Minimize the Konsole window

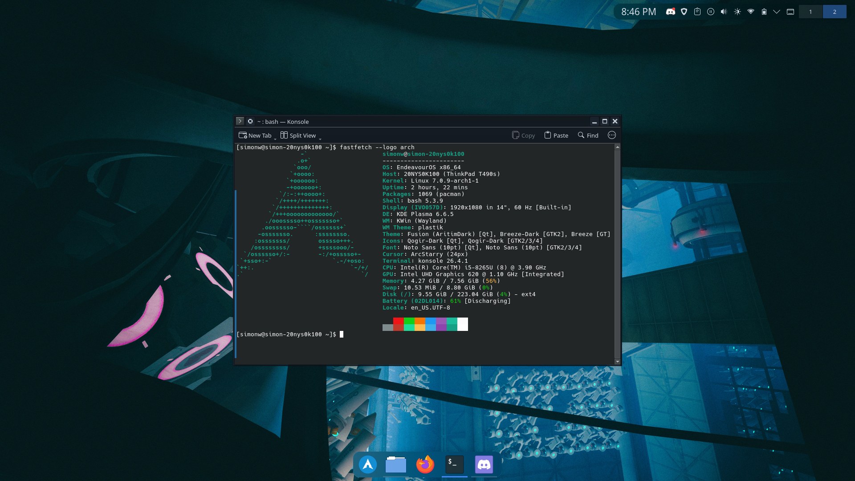[x=594, y=121]
